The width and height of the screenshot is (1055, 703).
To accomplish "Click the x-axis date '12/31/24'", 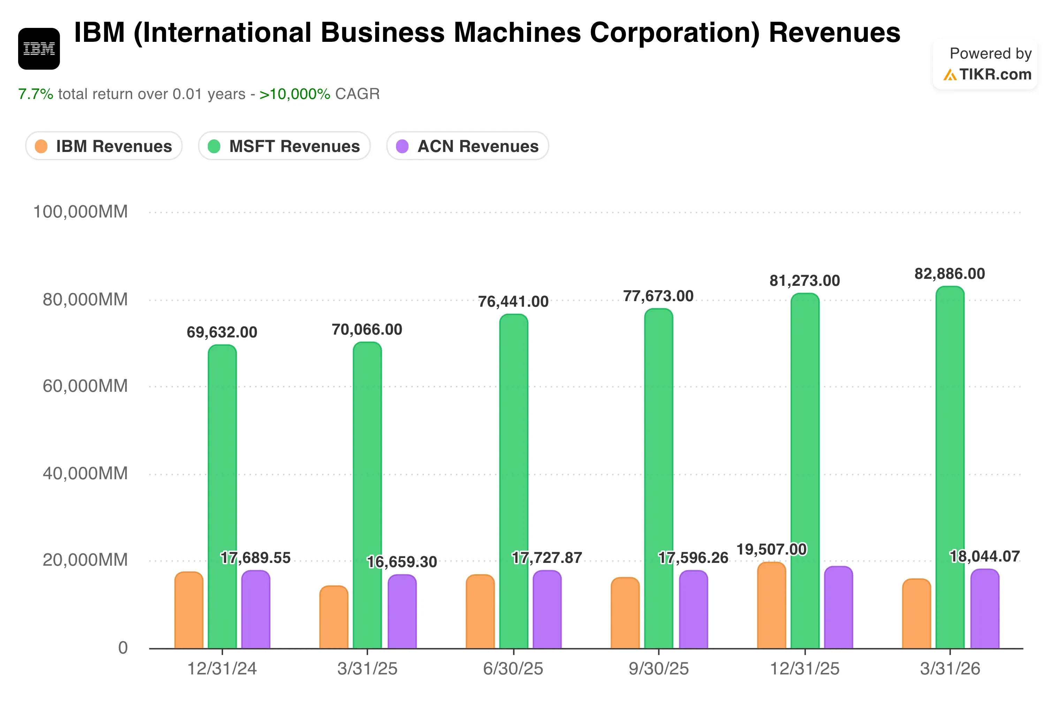I will pos(222,669).
